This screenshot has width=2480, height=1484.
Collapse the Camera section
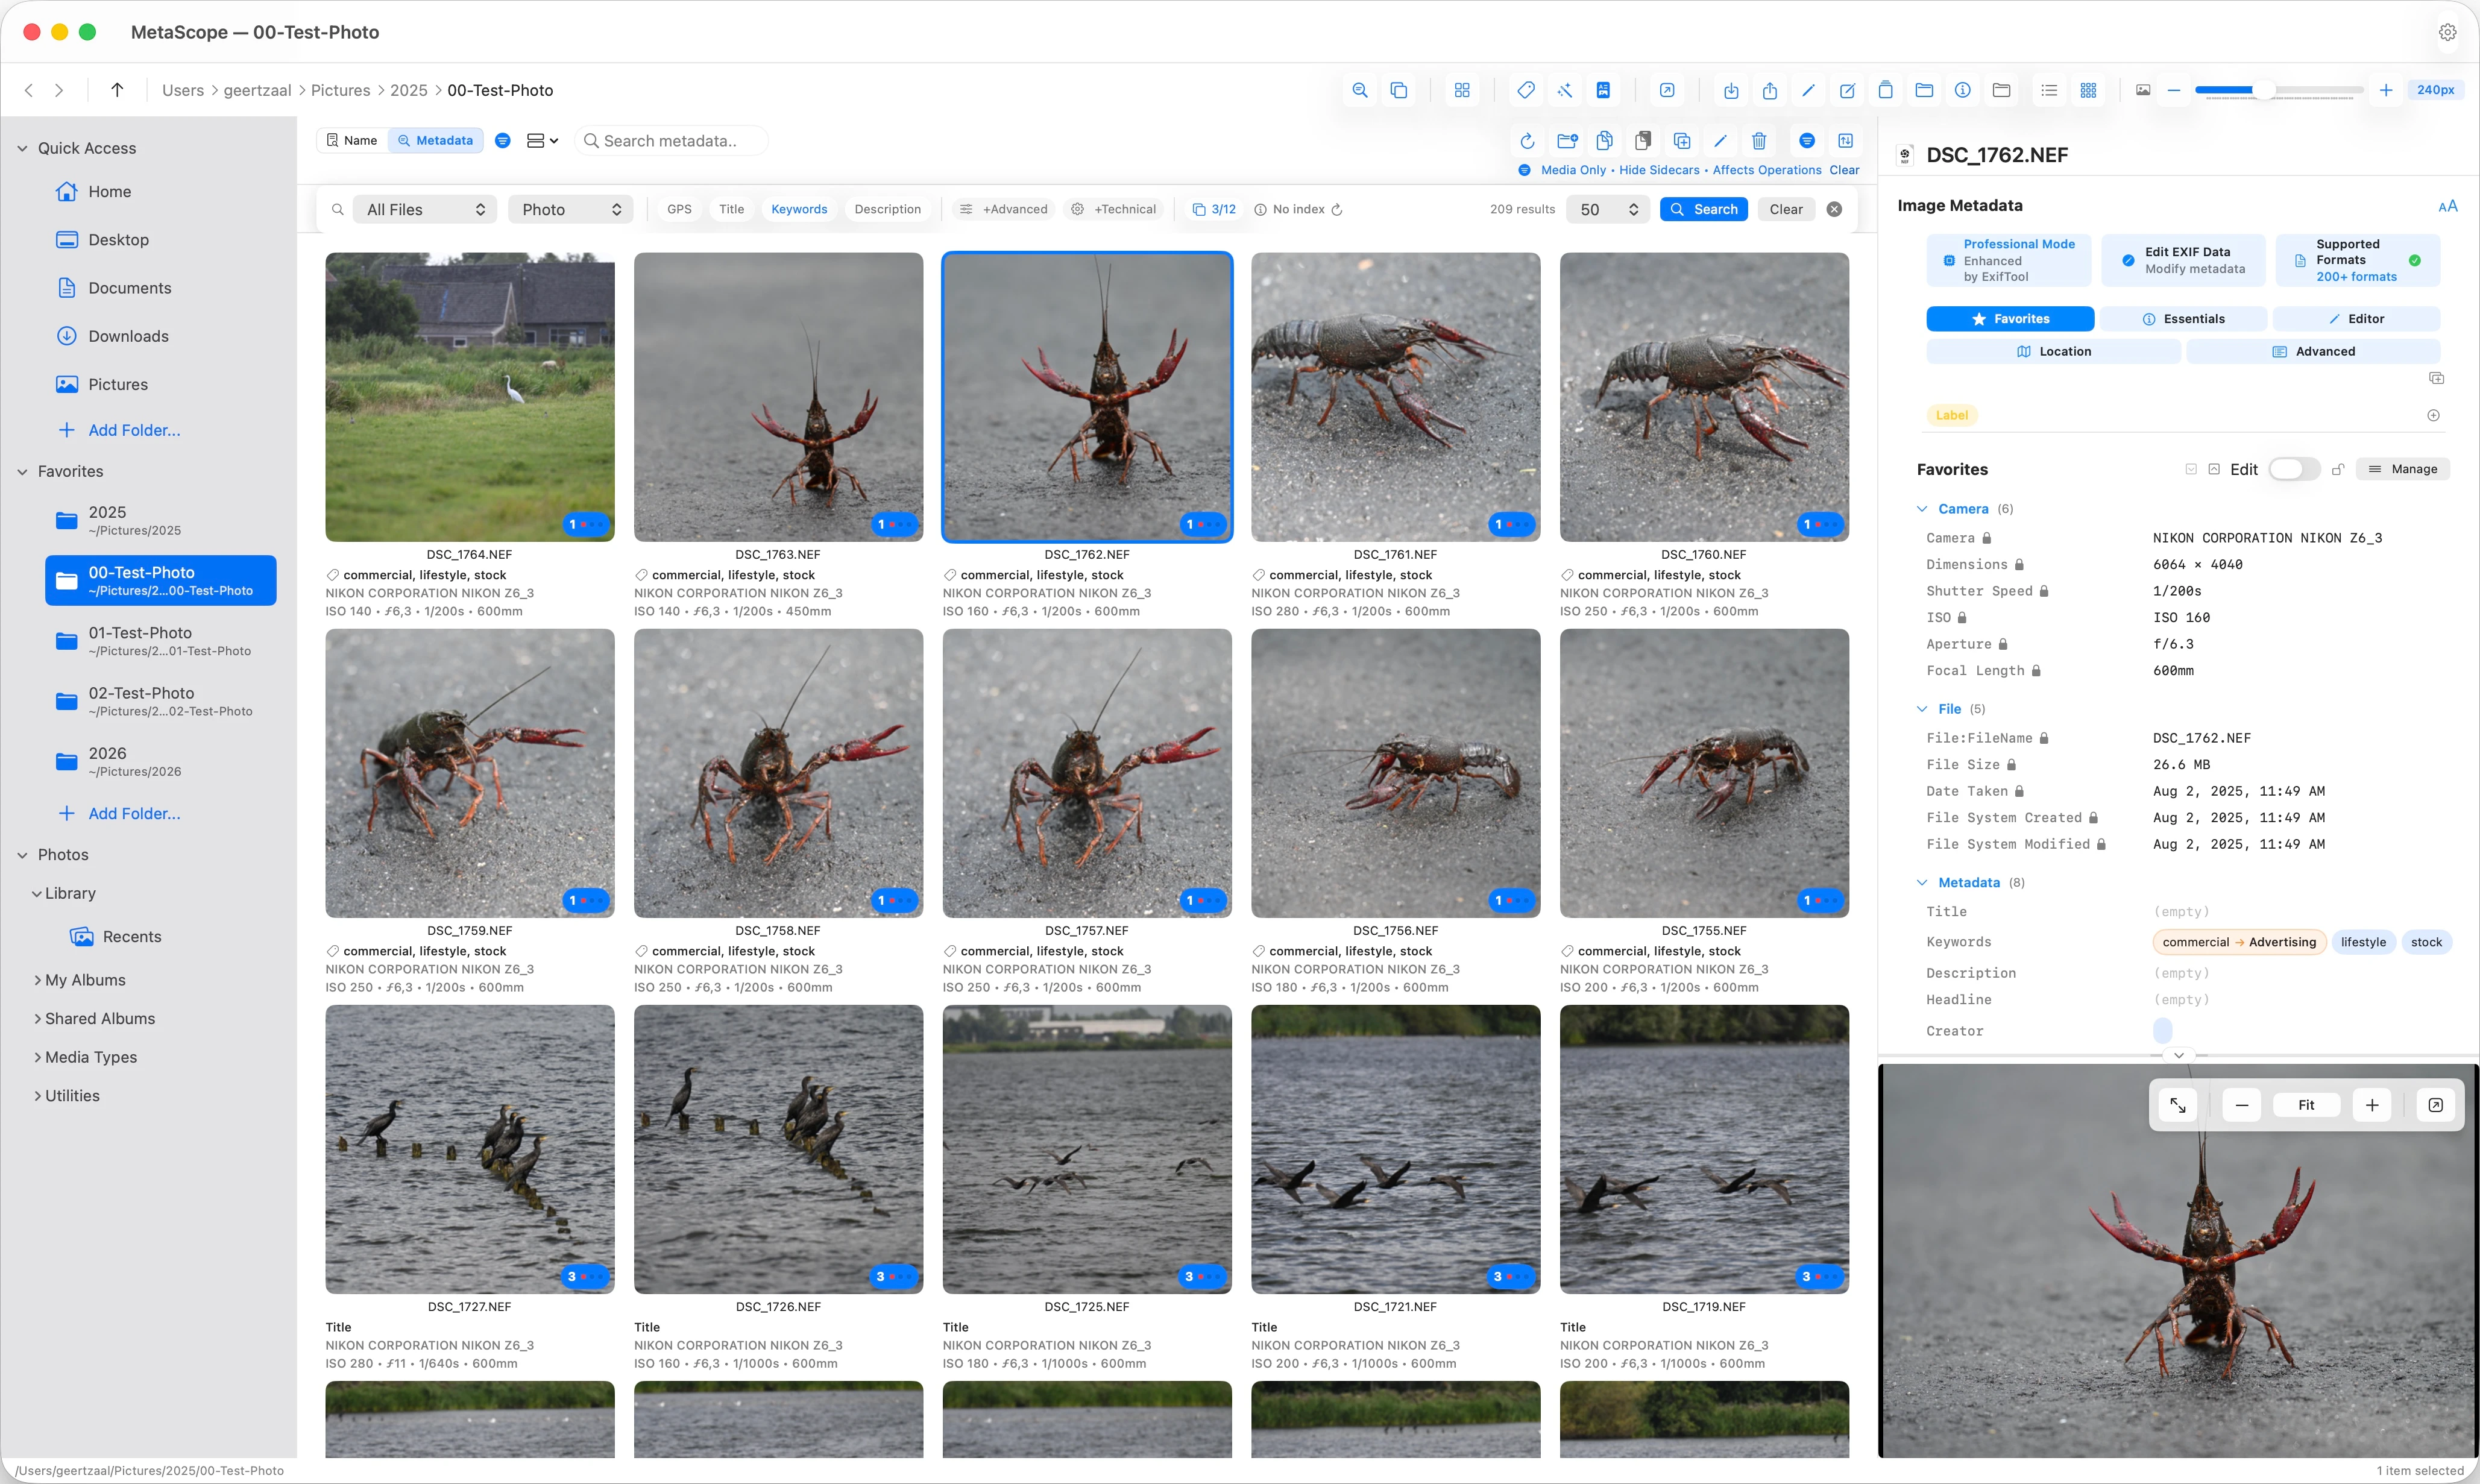[1921, 509]
